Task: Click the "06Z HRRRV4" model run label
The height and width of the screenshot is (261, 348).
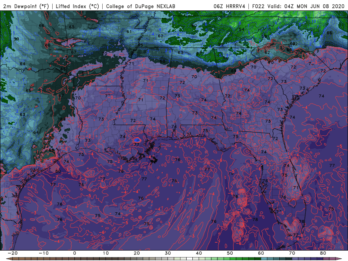Action: pyautogui.click(x=229, y=6)
